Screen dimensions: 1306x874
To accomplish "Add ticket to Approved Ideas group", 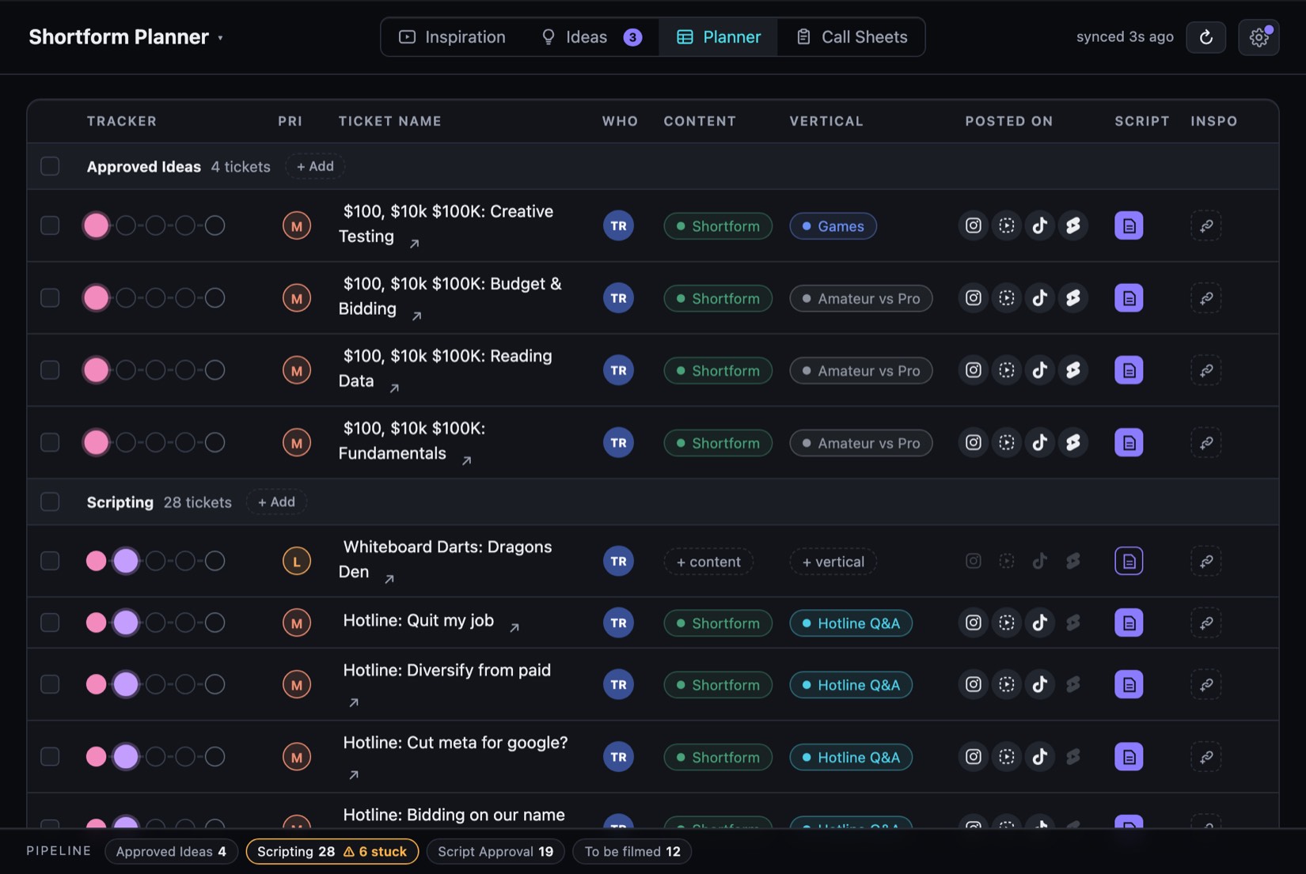I will 315,166.
